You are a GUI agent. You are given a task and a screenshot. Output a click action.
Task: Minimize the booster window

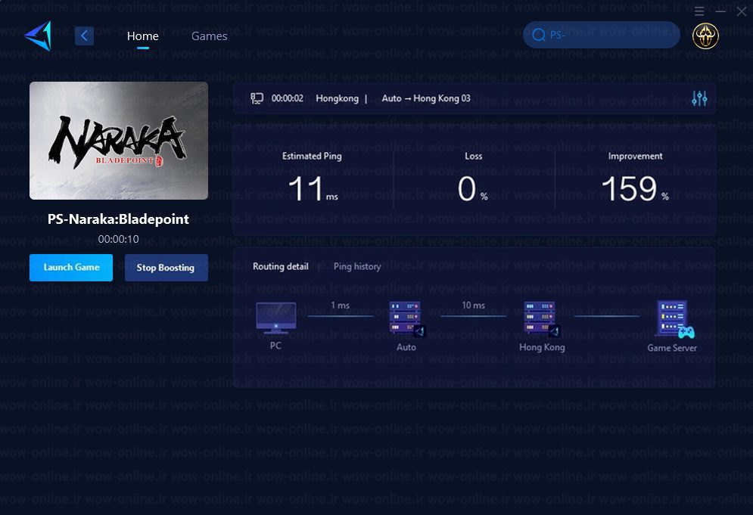(720, 11)
